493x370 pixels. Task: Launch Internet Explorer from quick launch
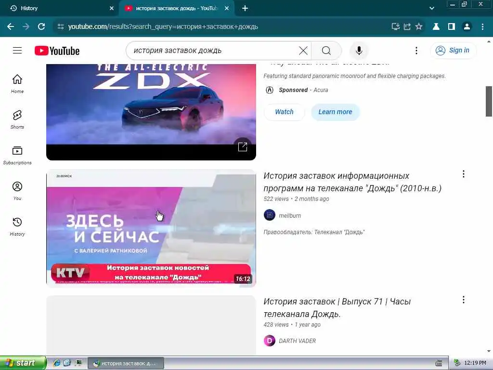[x=57, y=363]
